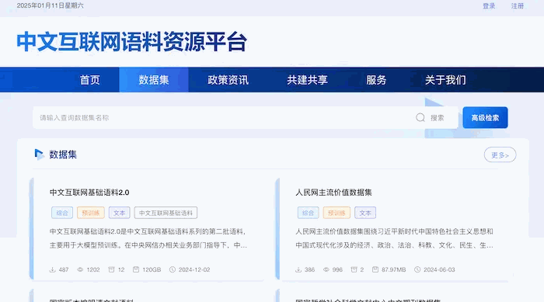Click the date 2024-12-02
This screenshot has width=544, height=302.
point(194,269)
